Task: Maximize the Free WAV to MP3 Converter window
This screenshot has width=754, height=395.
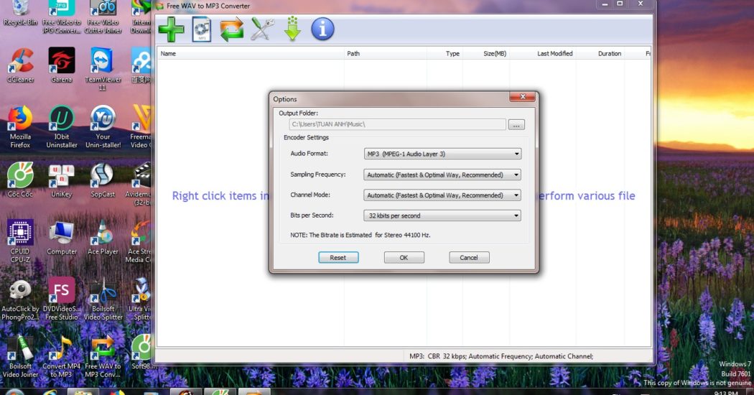Action: [620, 4]
